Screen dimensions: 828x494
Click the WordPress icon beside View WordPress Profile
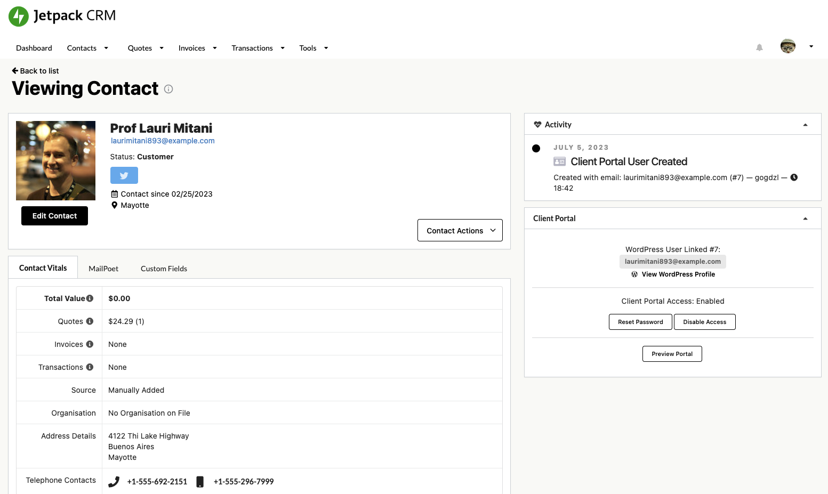[634, 274]
